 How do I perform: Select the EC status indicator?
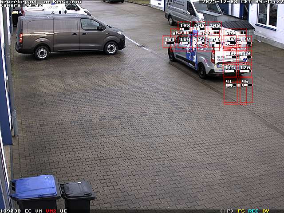[x=28, y=211]
